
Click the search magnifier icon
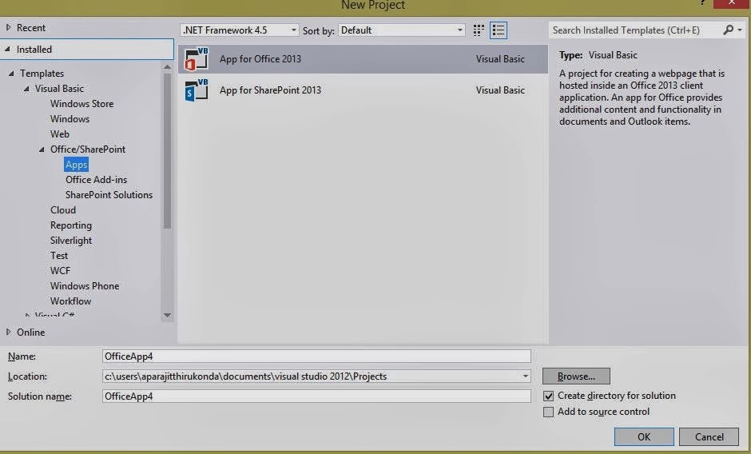pyautogui.click(x=729, y=30)
